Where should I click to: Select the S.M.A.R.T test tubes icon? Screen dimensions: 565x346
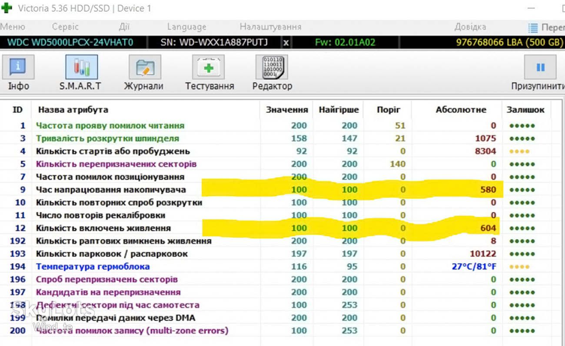click(82, 67)
